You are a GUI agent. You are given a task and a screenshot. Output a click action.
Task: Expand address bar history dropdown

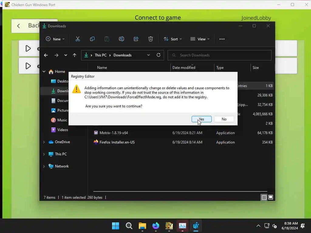pyautogui.click(x=148, y=55)
